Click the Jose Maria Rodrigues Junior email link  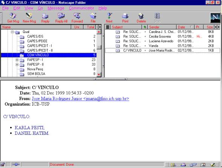(x=80, y=99)
